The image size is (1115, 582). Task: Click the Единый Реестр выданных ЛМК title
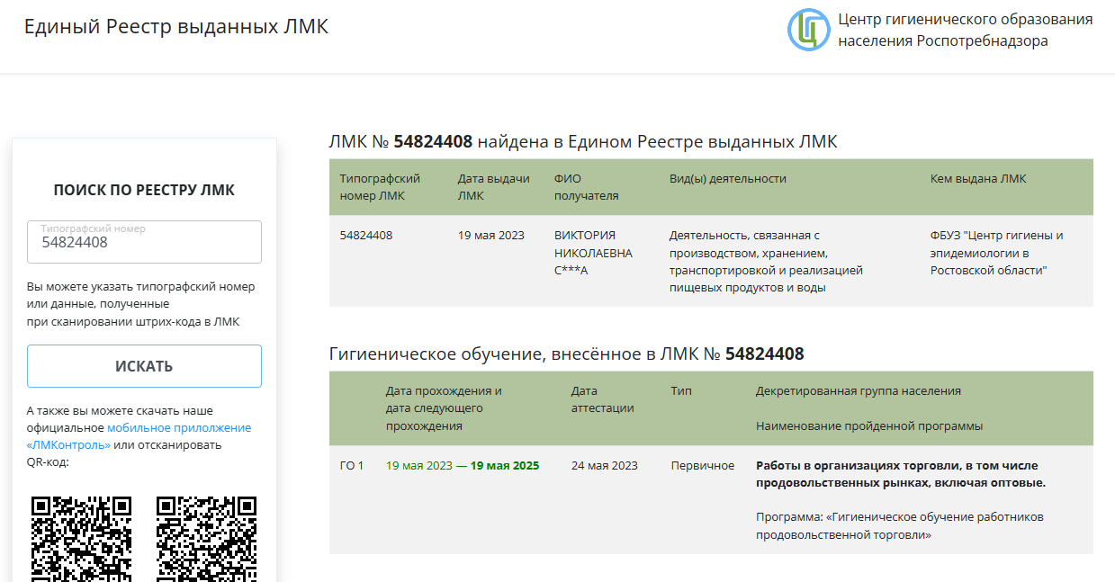176,27
